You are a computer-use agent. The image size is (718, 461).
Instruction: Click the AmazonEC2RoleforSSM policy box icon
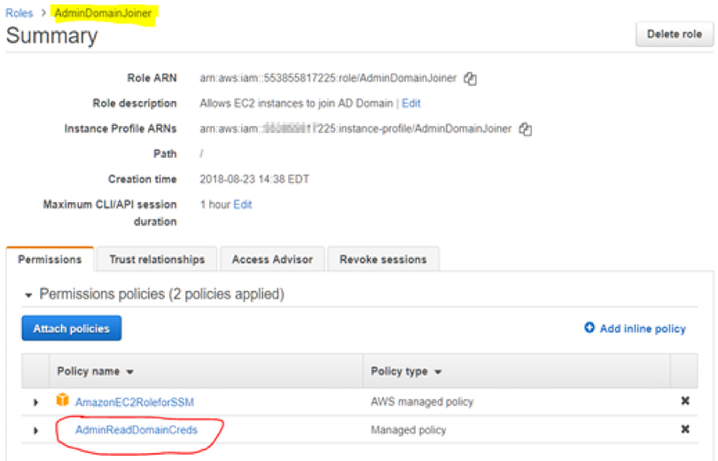pos(62,400)
